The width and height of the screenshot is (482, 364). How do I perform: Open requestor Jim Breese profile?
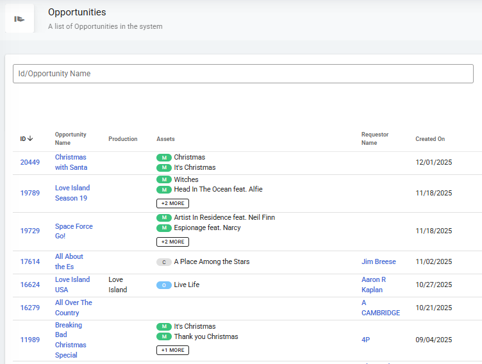[x=378, y=261]
